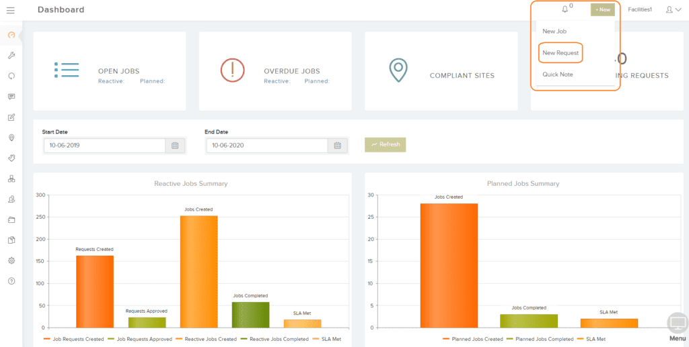Click the Overdue Jobs exclamation icon
The image size is (689, 347).
[x=232, y=70]
